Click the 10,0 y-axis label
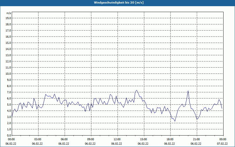The height and width of the screenshot is (147, 235). click(x=8, y=74)
